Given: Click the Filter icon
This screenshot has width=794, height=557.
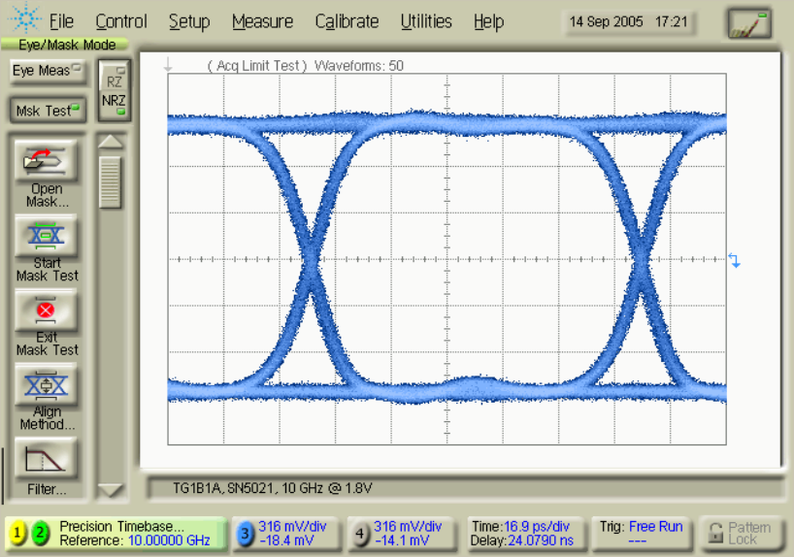Looking at the screenshot, I should (46, 459).
